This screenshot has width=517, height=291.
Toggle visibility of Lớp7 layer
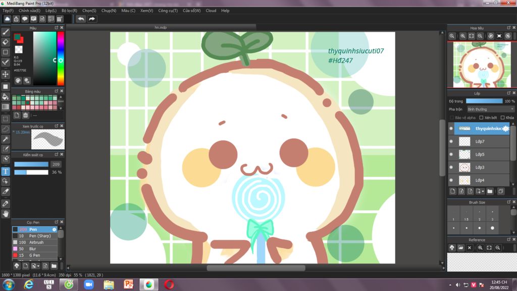pyautogui.click(x=451, y=141)
